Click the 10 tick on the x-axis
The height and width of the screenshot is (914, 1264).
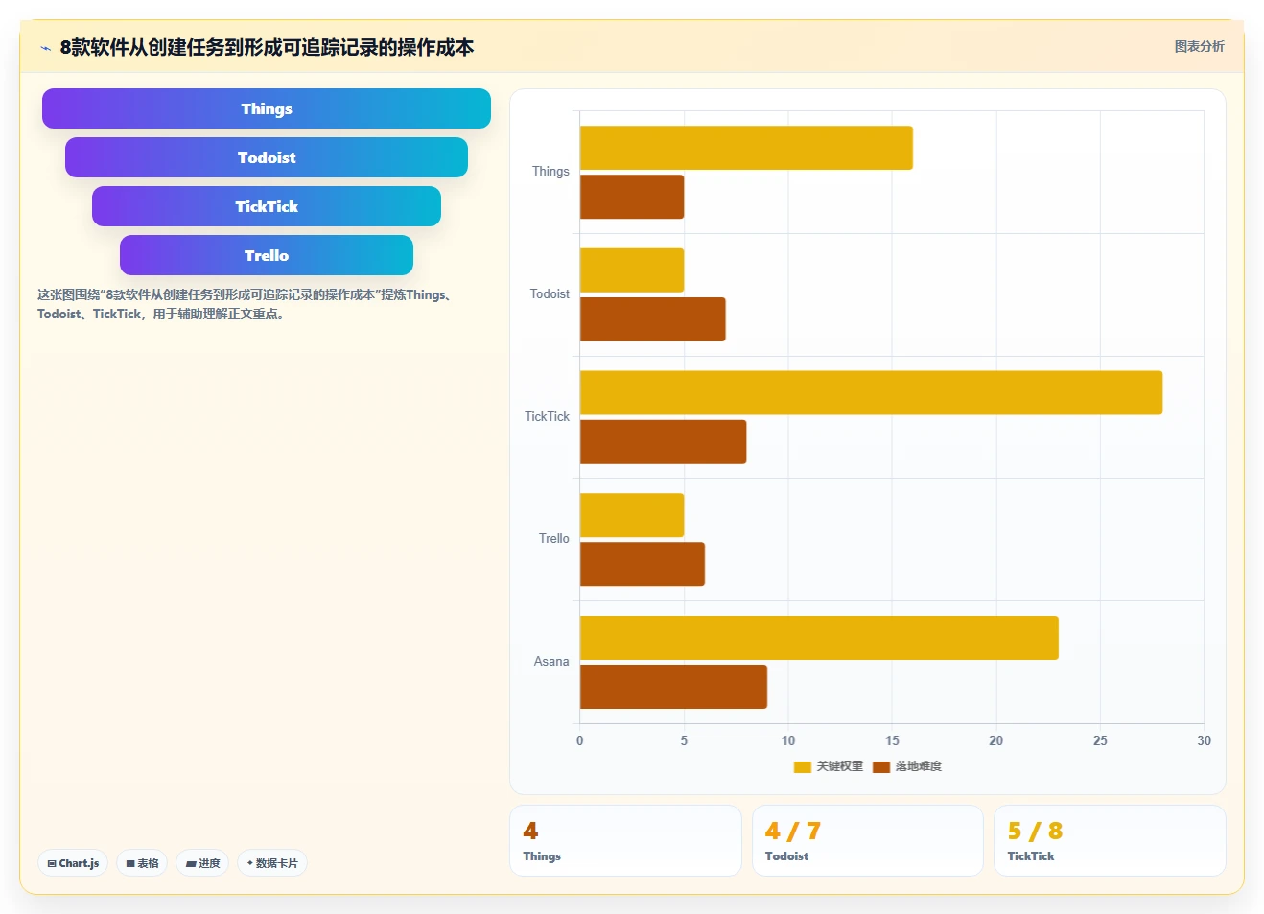click(788, 740)
